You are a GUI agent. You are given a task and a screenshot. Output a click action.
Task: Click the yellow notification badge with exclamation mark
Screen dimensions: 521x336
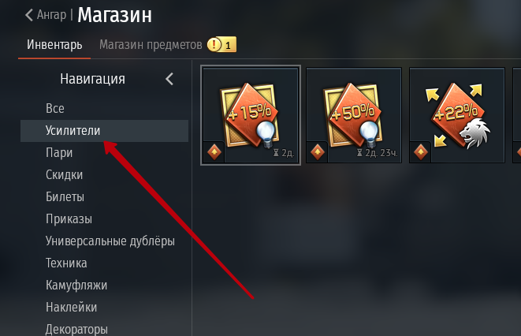(221, 44)
